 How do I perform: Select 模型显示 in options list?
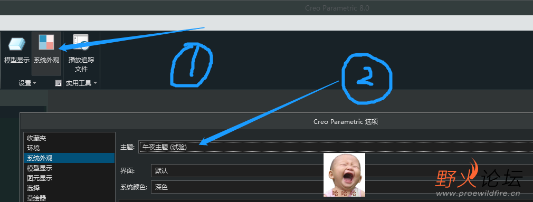coord(69,168)
